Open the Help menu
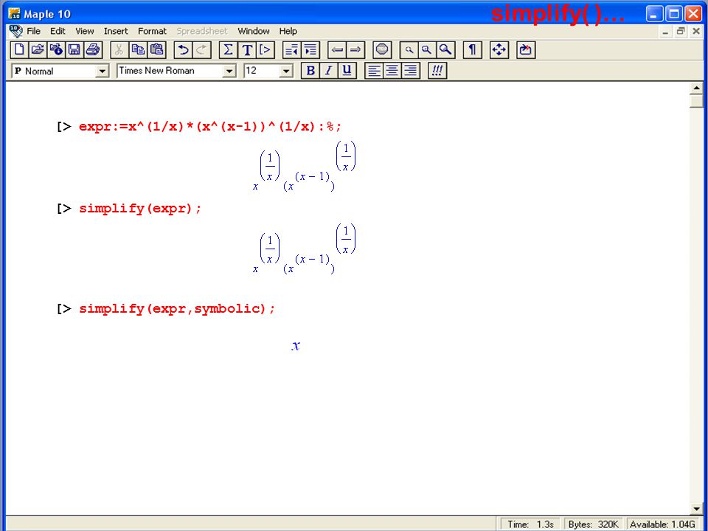The width and height of the screenshot is (708, 531). click(288, 31)
